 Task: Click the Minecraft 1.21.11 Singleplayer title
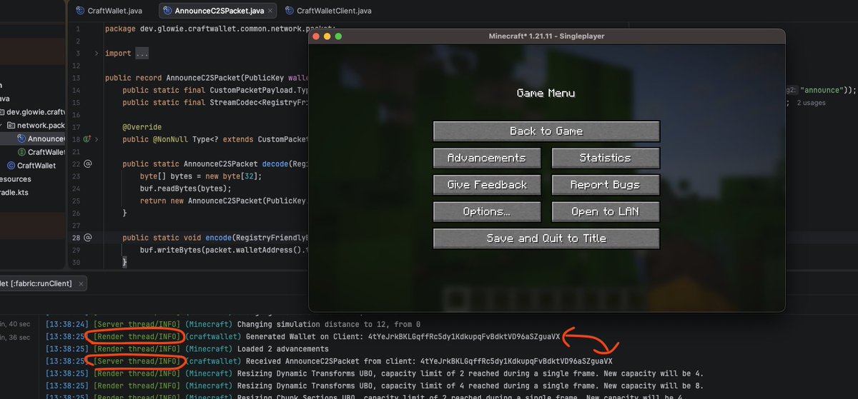coord(546,36)
